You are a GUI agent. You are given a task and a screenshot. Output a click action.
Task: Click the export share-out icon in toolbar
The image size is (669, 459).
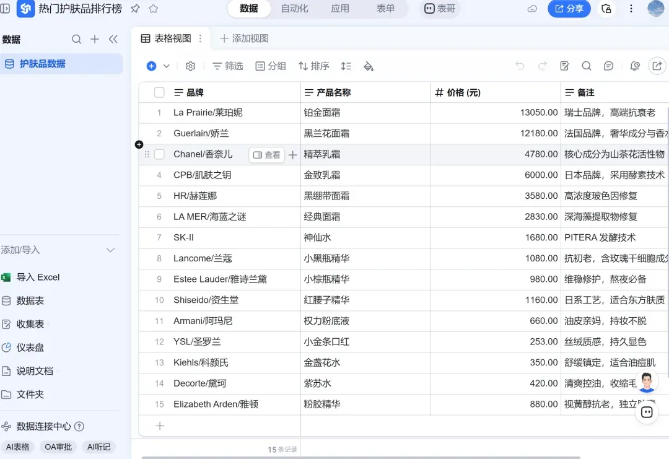(657, 66)
